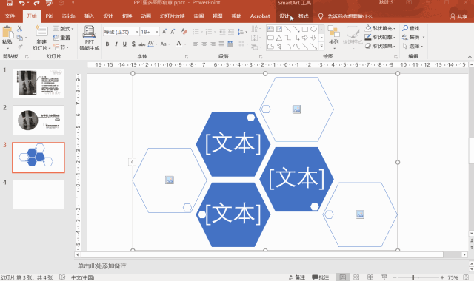
Task: Open SmartArt Design tab
Action: [x=284, y=16]
